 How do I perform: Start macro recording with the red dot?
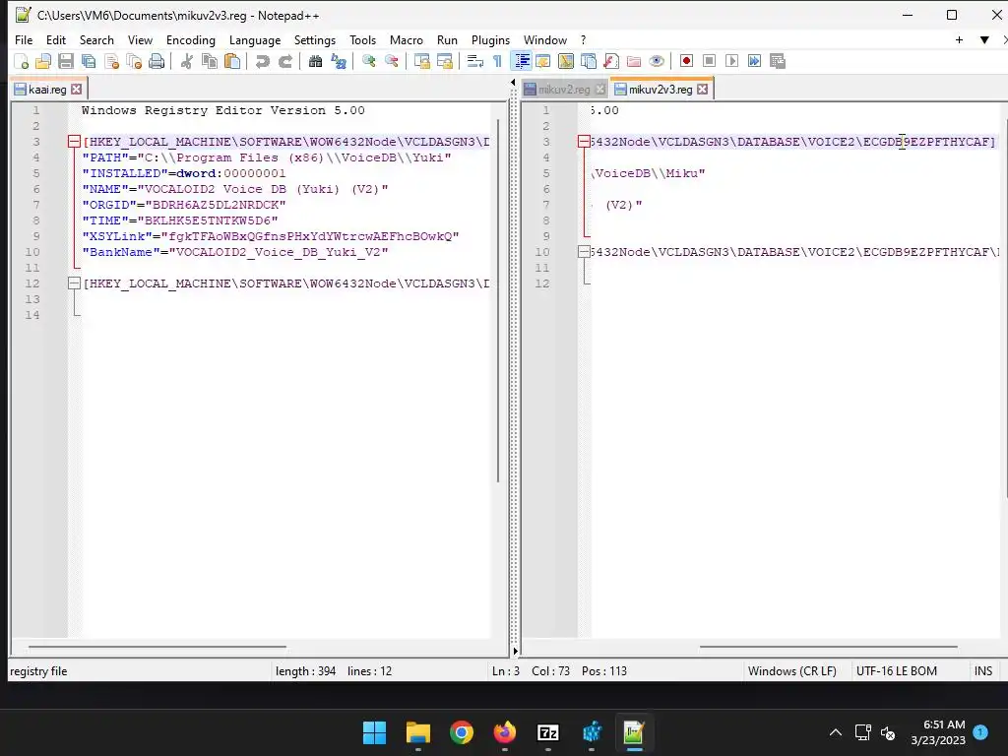pos(686,61)
